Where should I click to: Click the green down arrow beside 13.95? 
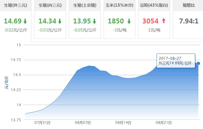point(94,21)
